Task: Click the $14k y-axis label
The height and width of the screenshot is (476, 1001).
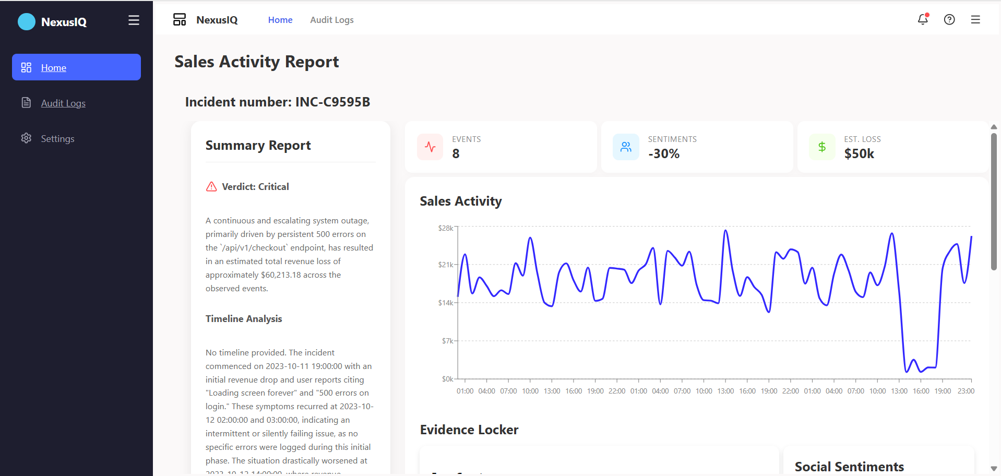Action: [x=446, y=303]
